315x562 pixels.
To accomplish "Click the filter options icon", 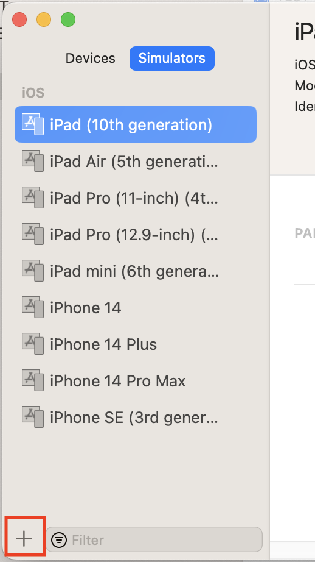I will tap(59, 540).
